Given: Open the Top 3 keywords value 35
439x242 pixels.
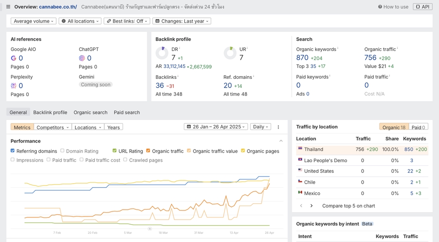Looking at the screenshot, I should click(313, 66).
